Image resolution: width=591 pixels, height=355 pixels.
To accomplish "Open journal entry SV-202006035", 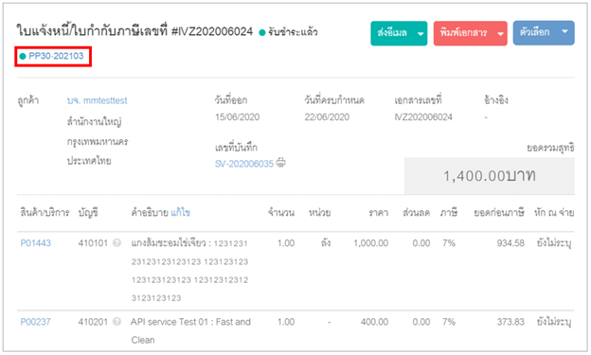I will pos(244,164).
